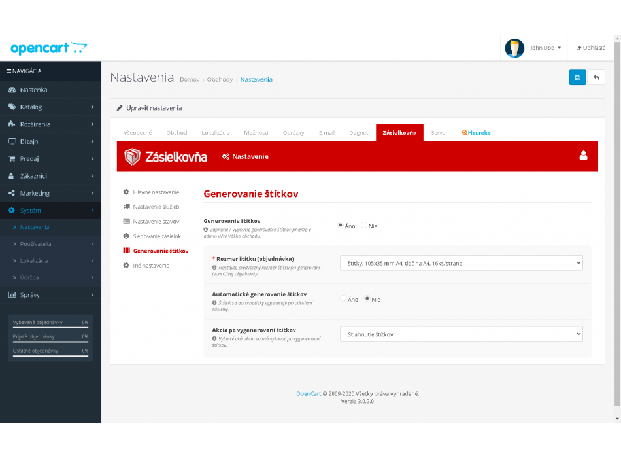Click the Systém gear icon
The width and height of the screenshot is (621, 458).
click(12, 210)
